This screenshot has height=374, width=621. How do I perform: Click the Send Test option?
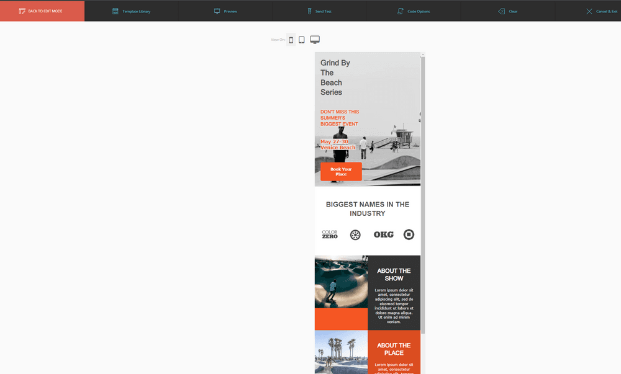320,11
